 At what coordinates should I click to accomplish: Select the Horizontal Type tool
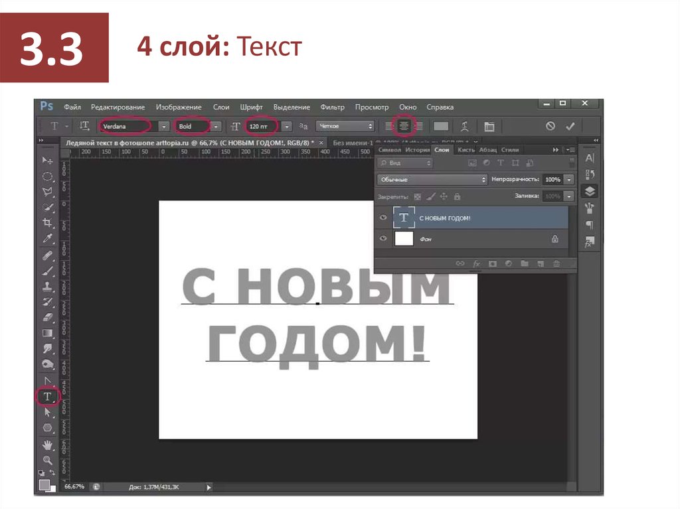tap(47, 397)
